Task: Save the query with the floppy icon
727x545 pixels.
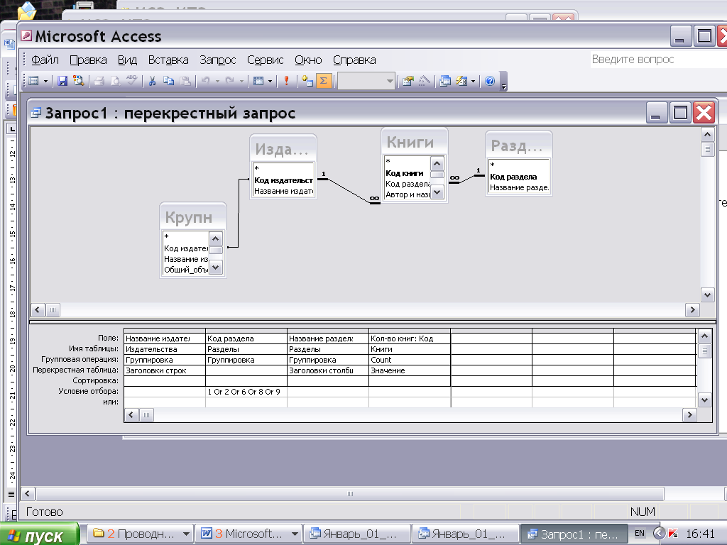Action: [62, 81]
